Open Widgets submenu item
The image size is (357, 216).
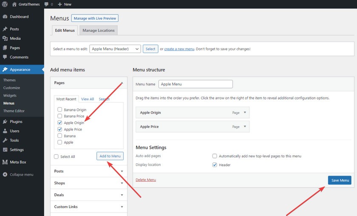coord(10,96)
